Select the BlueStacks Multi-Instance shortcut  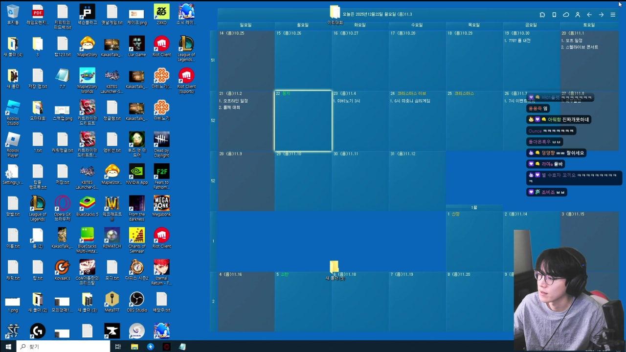pos(87,241)
